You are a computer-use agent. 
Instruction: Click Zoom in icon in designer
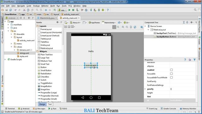click(x=123, y=27)
